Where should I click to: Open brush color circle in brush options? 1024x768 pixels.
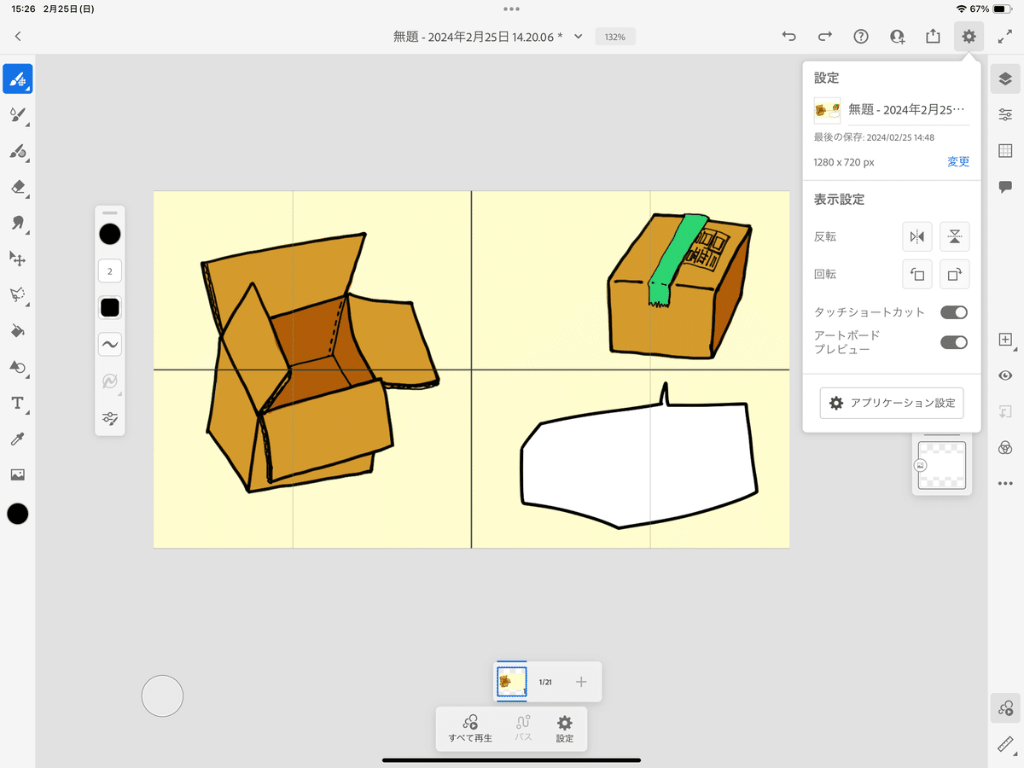pos(110,234)
